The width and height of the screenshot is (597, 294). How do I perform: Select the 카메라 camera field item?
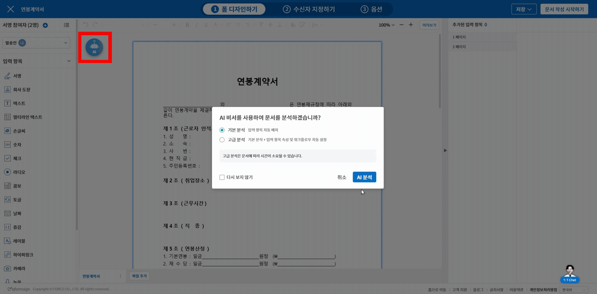(19, 268)
